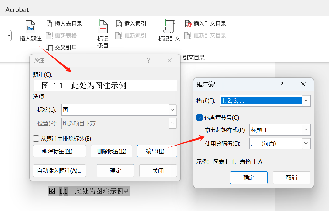Select 插入表目录 in the ribbon
Image resolution: width=329 pixels, height=211 pixels.
64,24
